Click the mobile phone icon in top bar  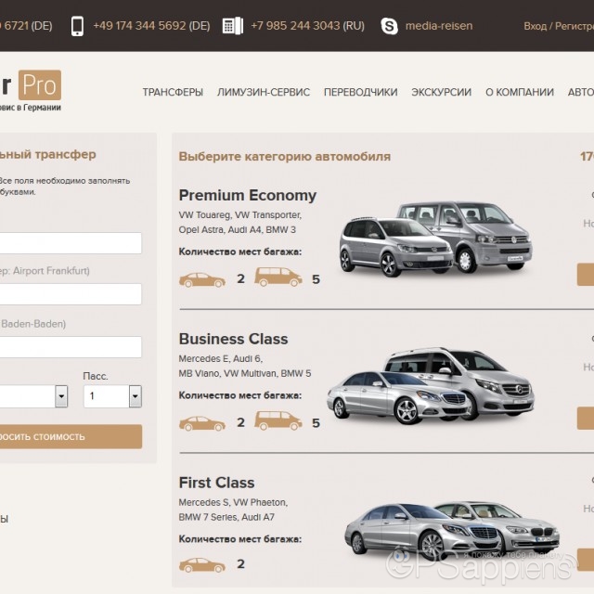[77, 26]
